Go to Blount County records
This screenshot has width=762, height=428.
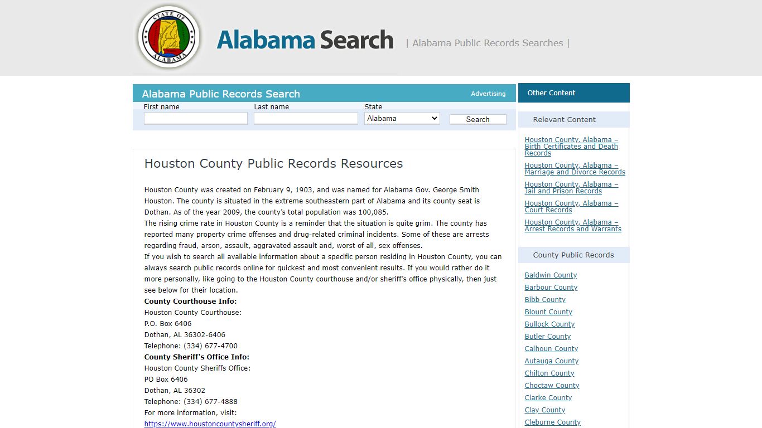coord(548,312)
